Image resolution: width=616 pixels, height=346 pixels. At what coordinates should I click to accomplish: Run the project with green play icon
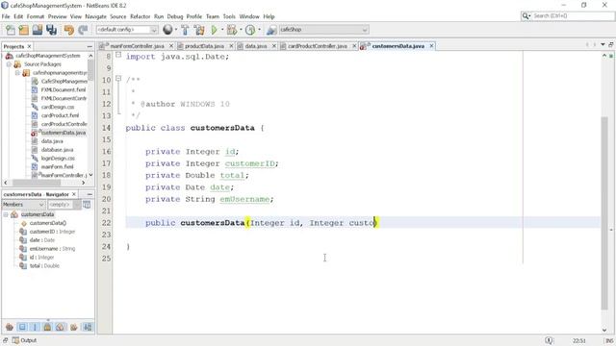point(214,30)
